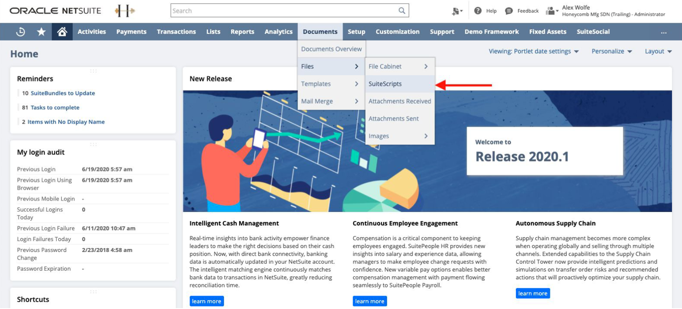Screen dimensions: 682x309
Task: Click the Feedback speech bubble icon
Action: tap(509, 11)
